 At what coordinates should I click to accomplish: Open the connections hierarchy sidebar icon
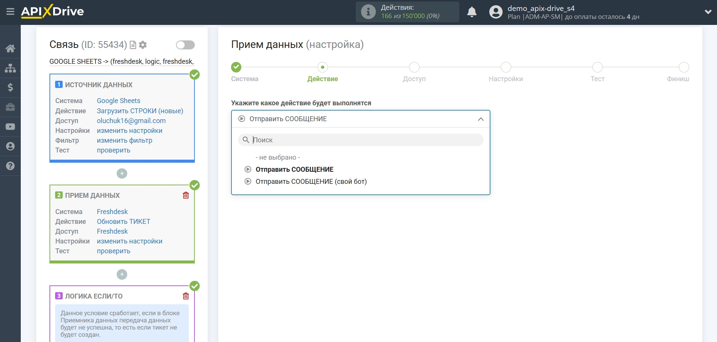pos(10,68)
